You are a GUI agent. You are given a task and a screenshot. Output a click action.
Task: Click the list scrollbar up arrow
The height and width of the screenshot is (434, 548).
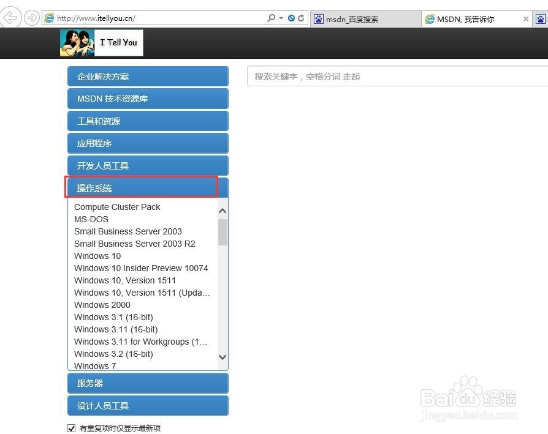[223, 211]
